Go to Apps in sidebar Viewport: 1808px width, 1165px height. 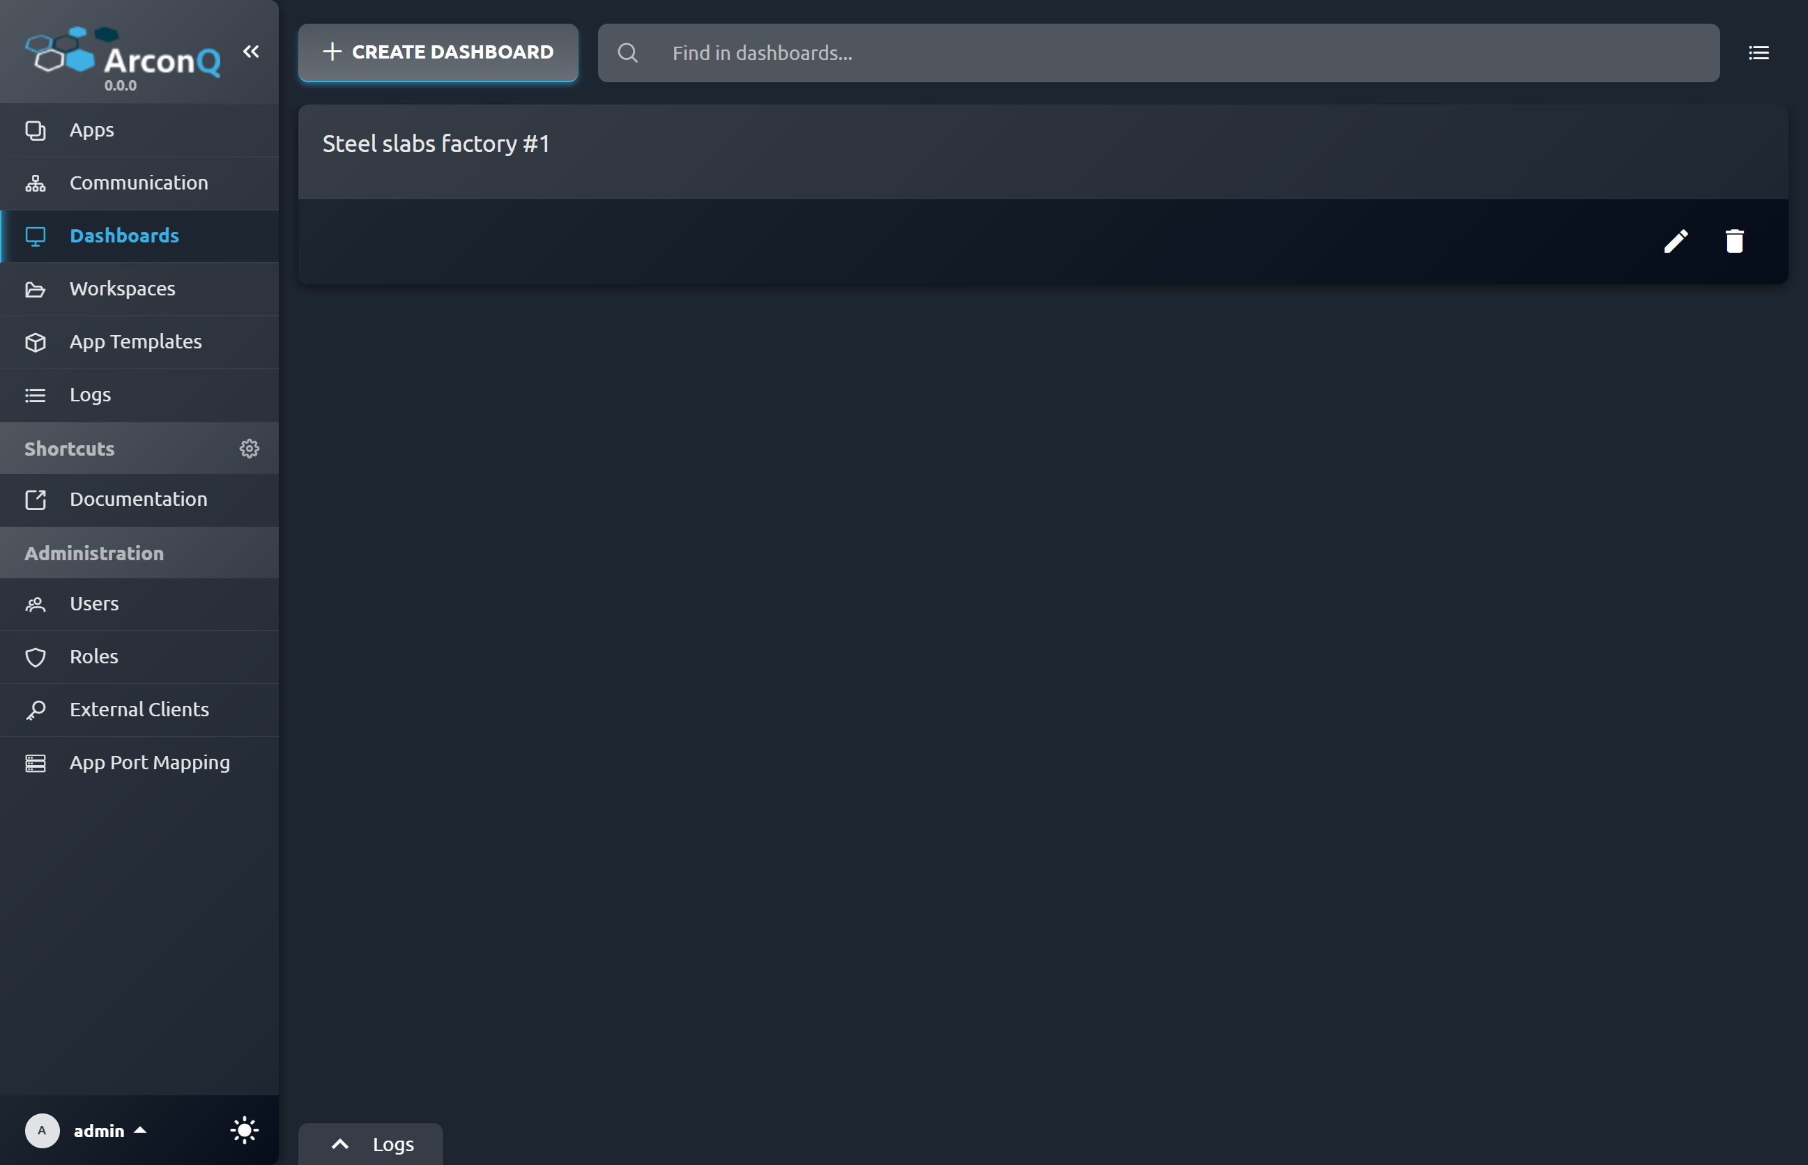(91, 130)
